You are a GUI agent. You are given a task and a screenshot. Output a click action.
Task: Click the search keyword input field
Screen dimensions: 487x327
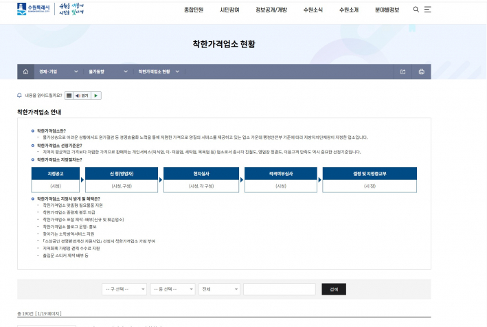click(280, 289)
